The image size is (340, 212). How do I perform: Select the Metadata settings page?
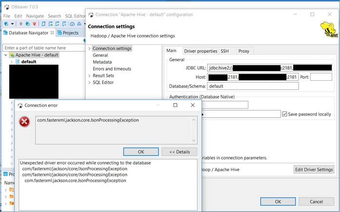[x=102, y=62]
